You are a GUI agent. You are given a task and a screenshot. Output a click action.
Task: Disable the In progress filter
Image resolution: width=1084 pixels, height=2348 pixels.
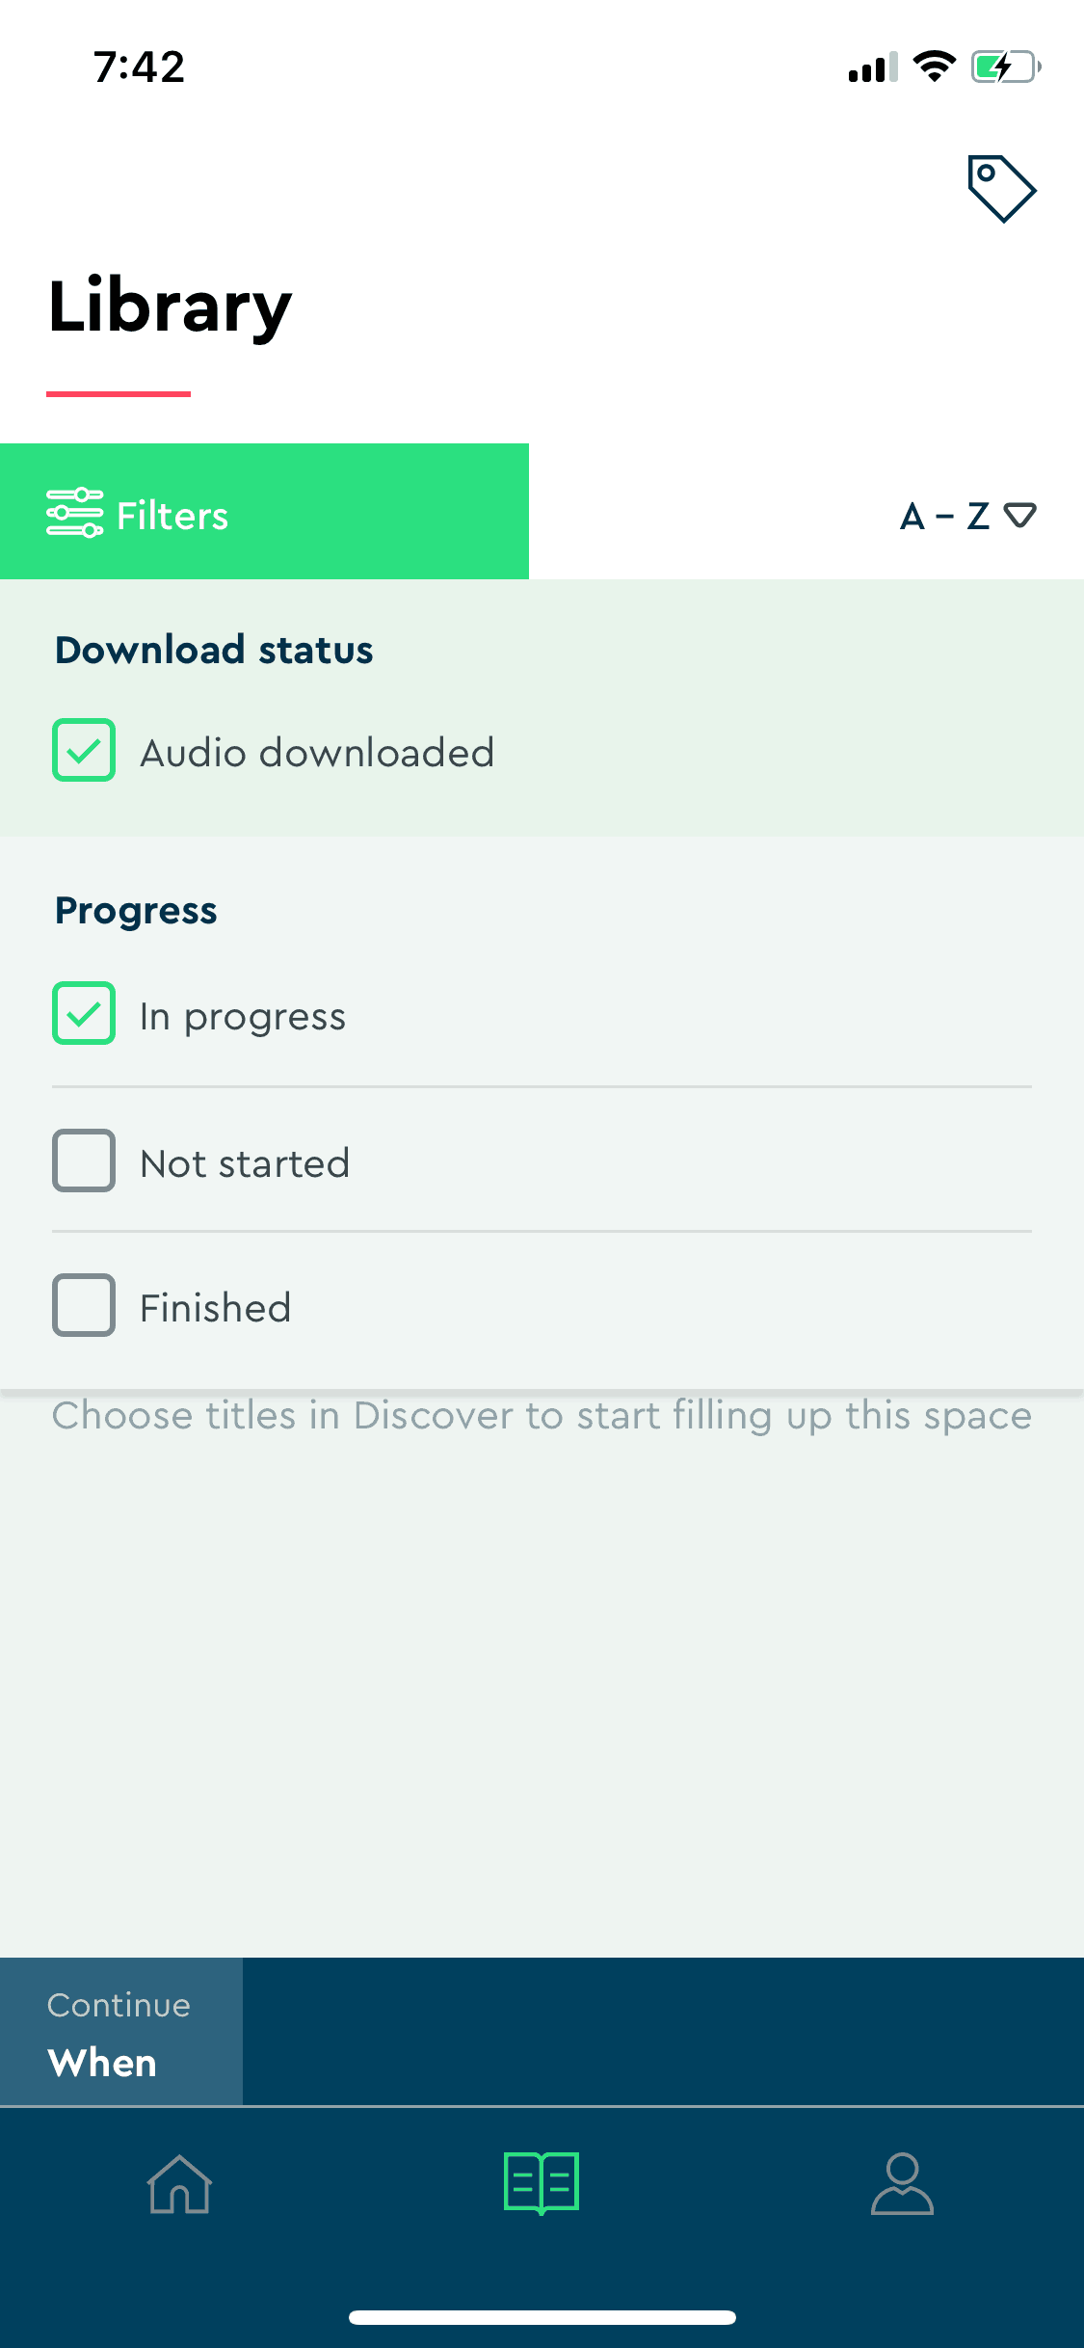pos(84,1014)
